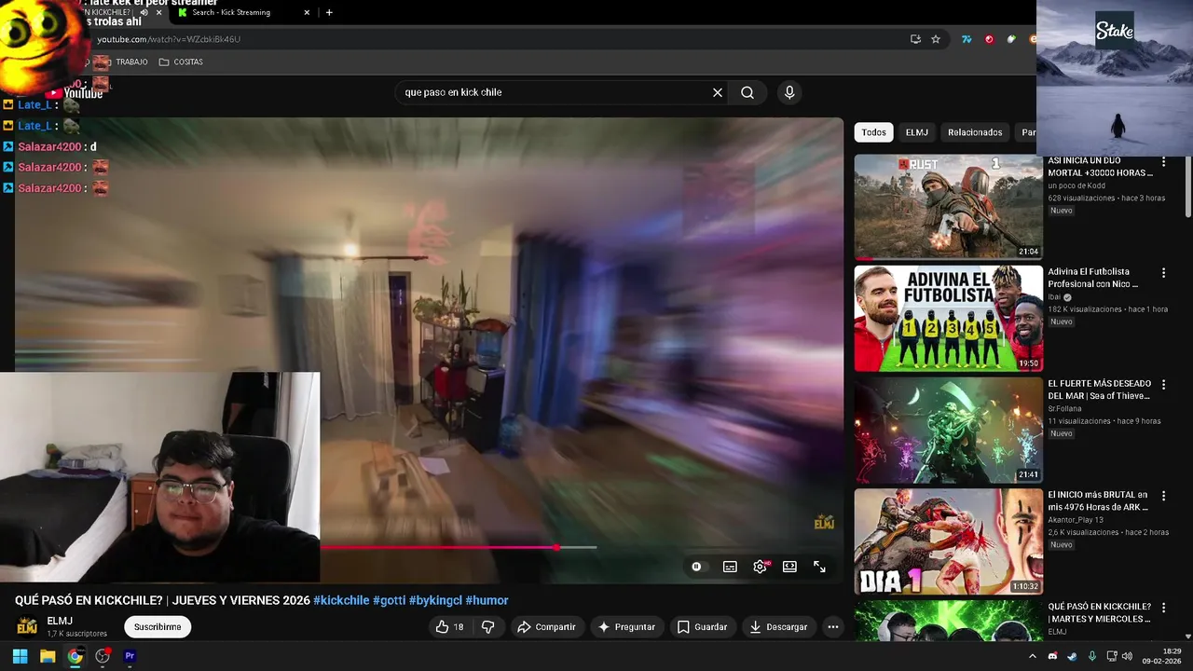This screenshot has height=671, width=1193.
Task: Open a new browser tab
Action: coord(329,12)
